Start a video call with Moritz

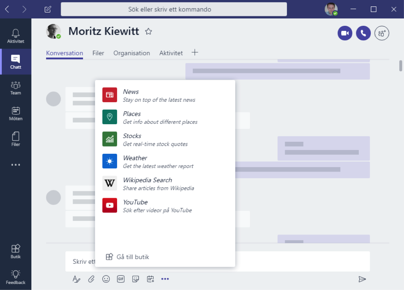(x=345, y=33)
